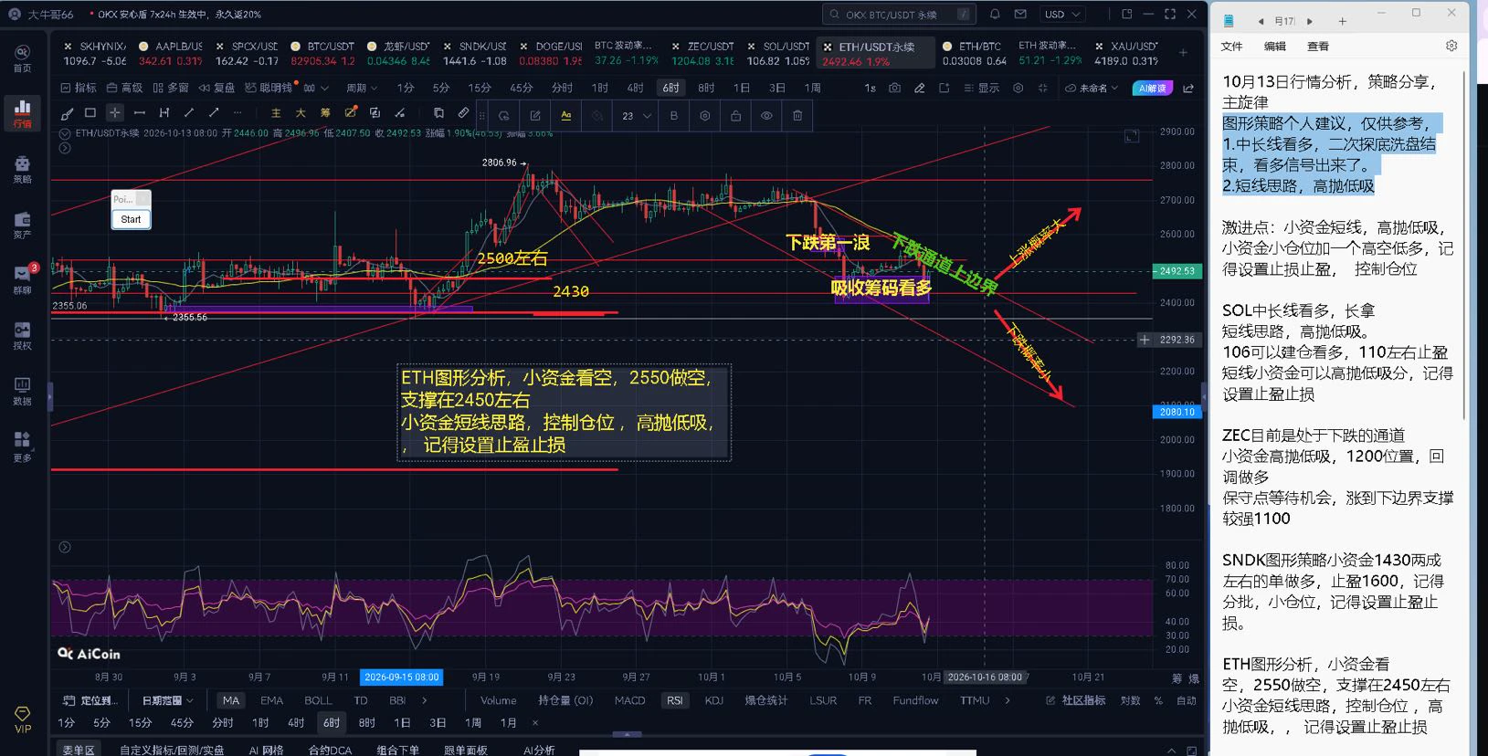Open the 委单区 order panel
This screenshot has height=756, width=1488.
(x=79, y=750)
